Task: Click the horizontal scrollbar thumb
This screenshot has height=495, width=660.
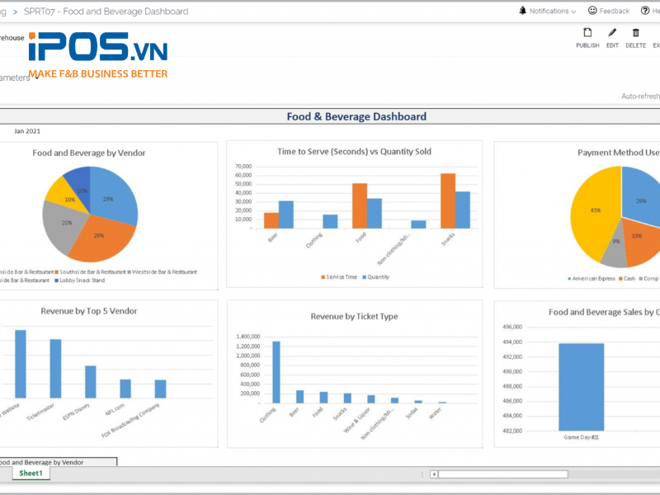Action: (x=502, y=474)
